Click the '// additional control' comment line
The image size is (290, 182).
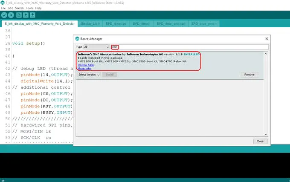tap(41, 87)
